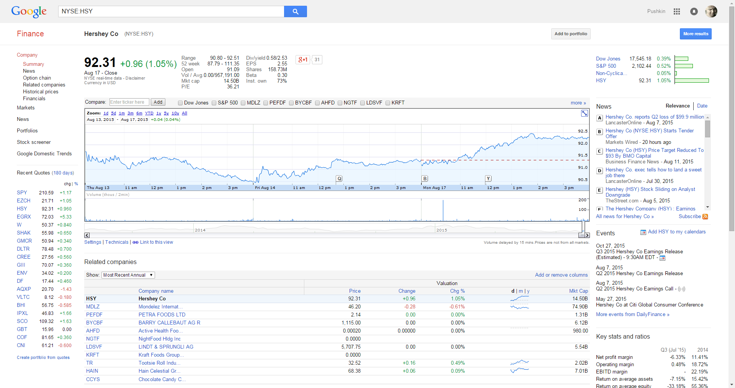Click HSY sparkline in related companies

coord(519,298)
